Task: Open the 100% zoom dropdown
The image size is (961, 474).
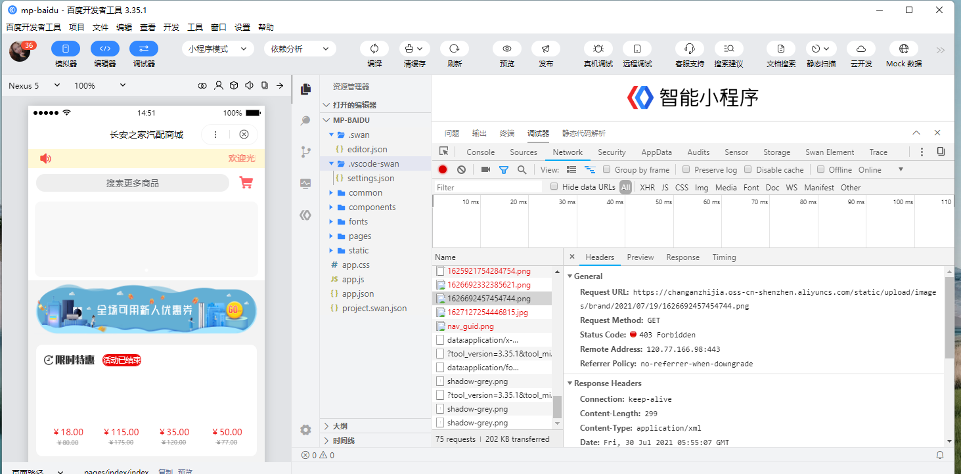Action: click(x=100, y=85)
